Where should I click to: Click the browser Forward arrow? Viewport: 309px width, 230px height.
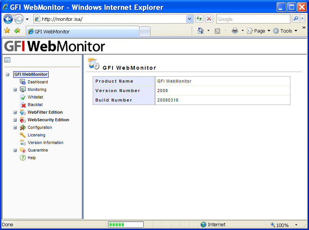pyautogui.click(x=19, y=19)
